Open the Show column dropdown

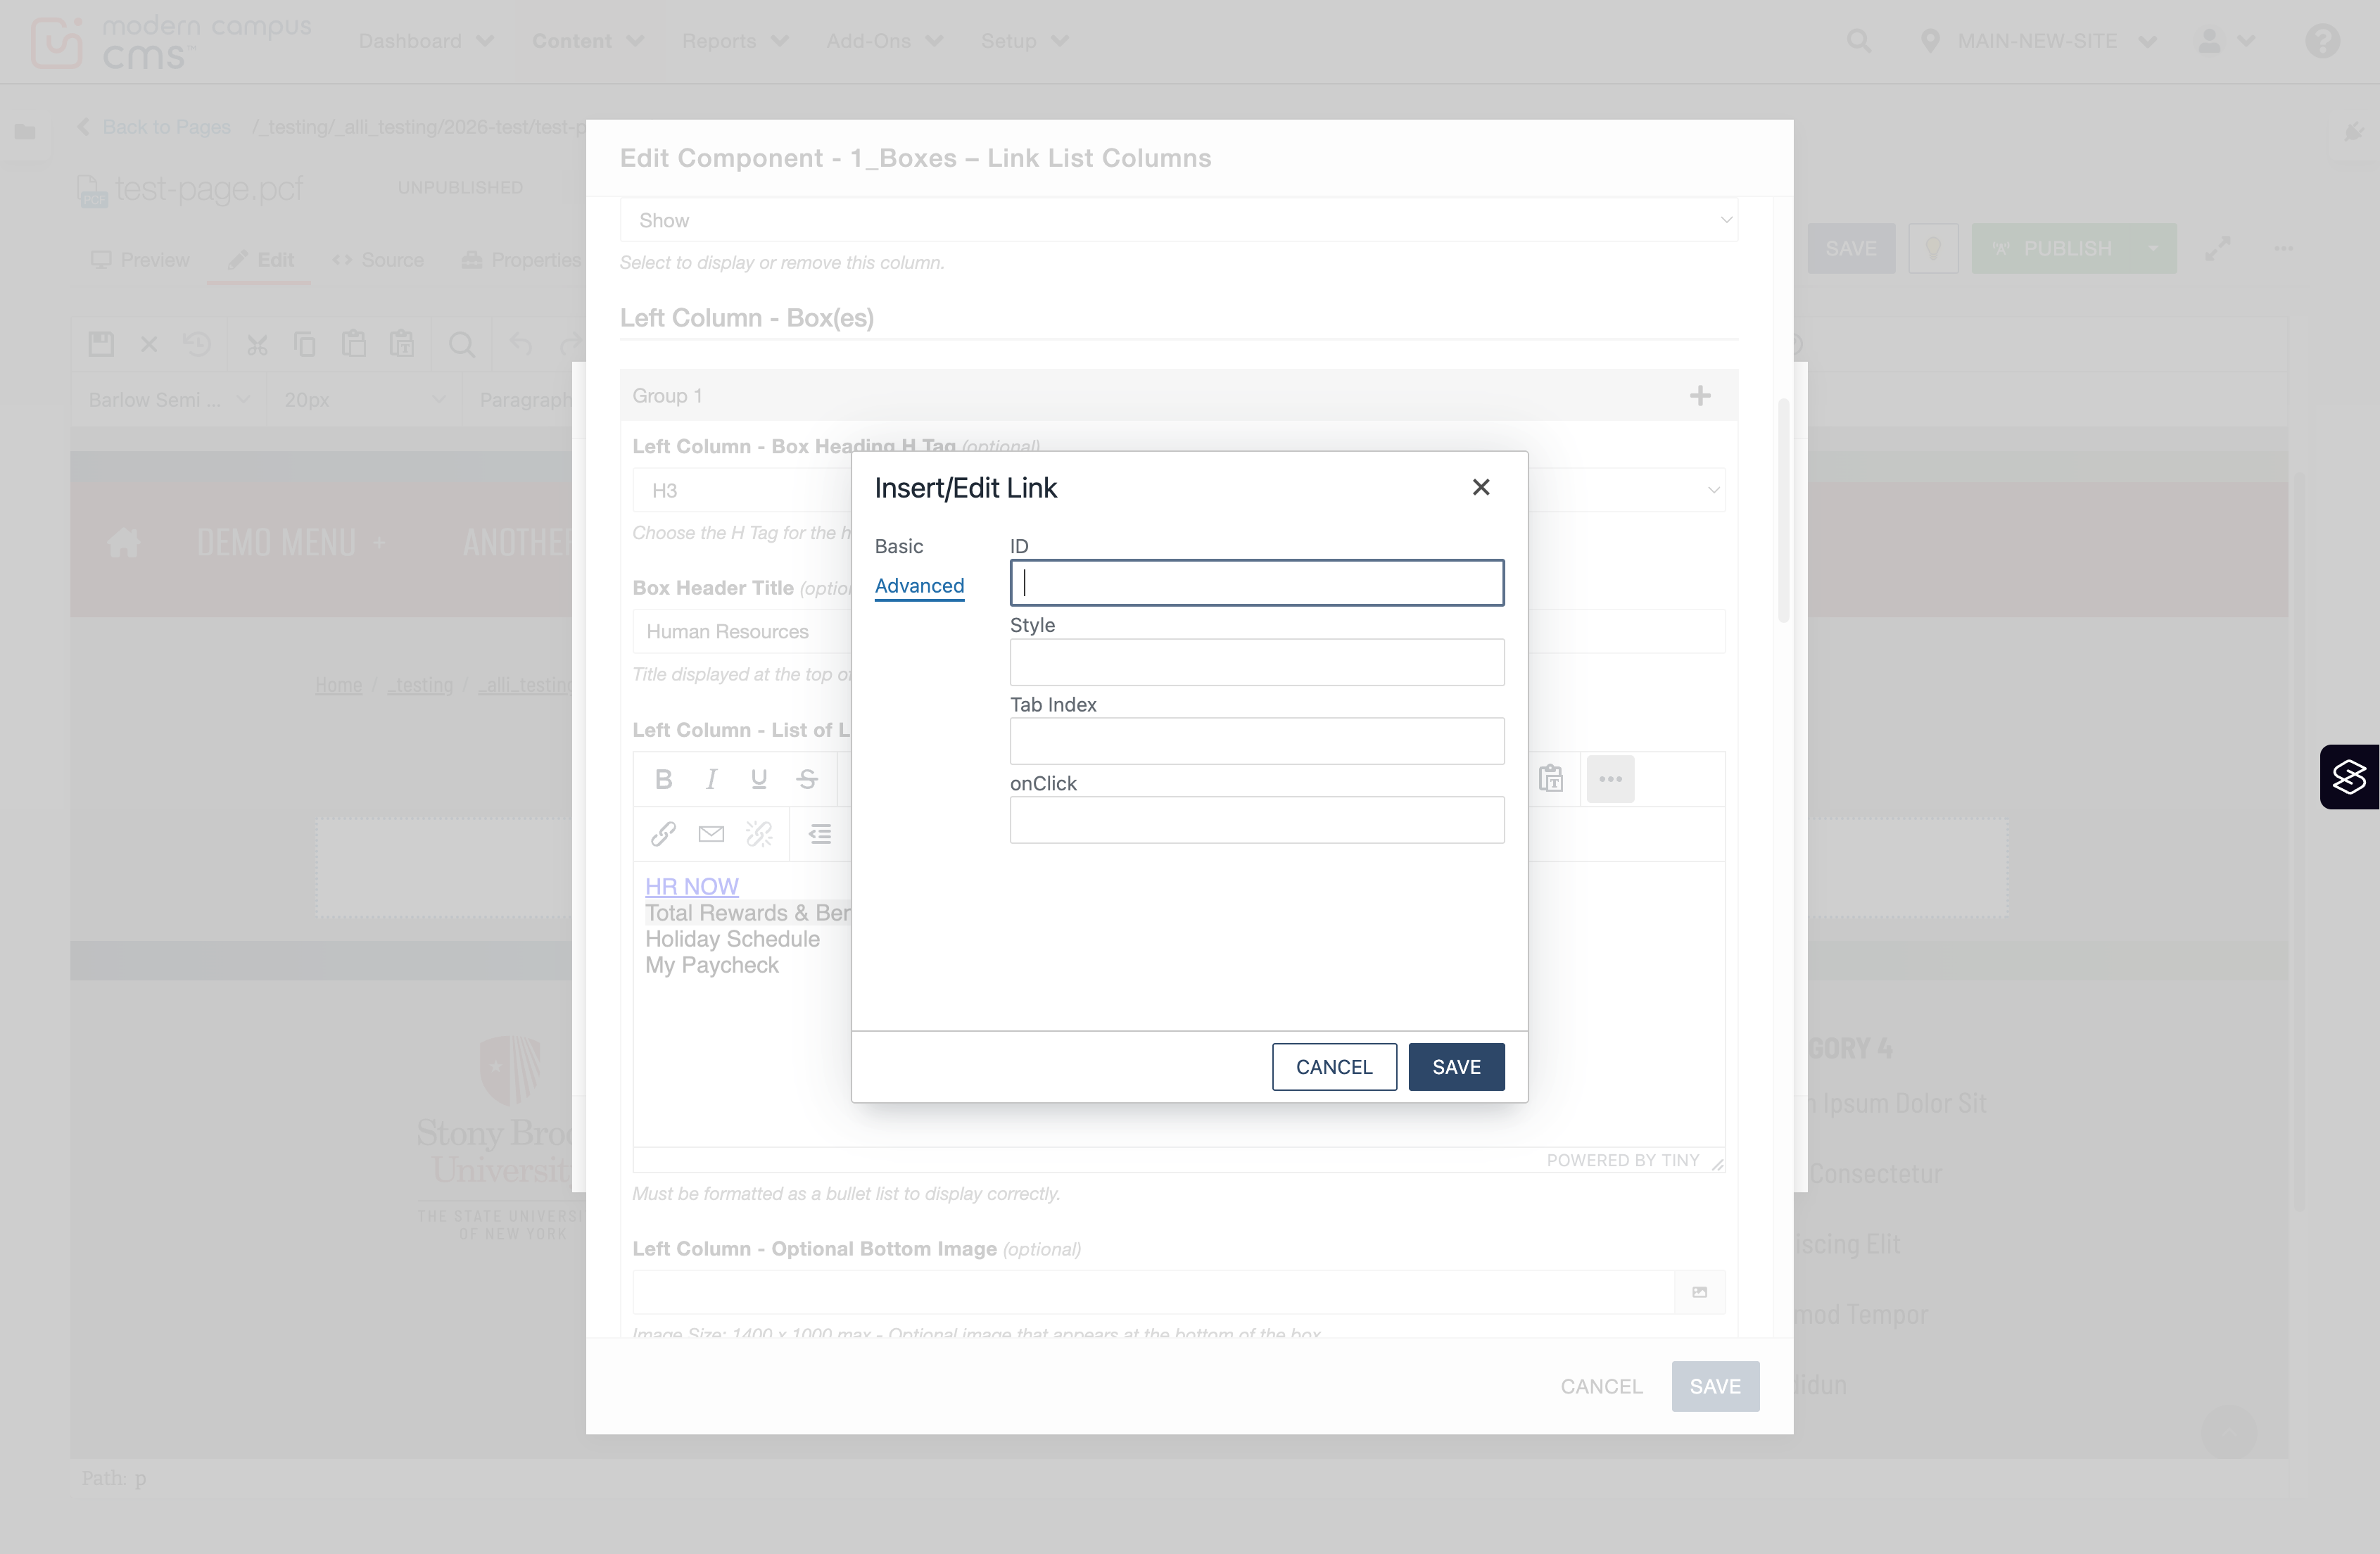coord(1179,220)
